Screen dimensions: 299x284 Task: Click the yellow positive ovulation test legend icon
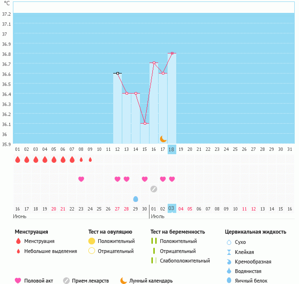(x=92, y=241)
